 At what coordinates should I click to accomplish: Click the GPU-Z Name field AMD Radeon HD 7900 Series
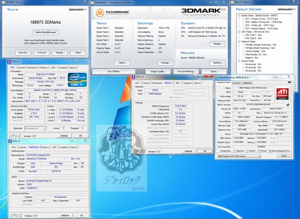pyautogui.click(x=253, y=88)
